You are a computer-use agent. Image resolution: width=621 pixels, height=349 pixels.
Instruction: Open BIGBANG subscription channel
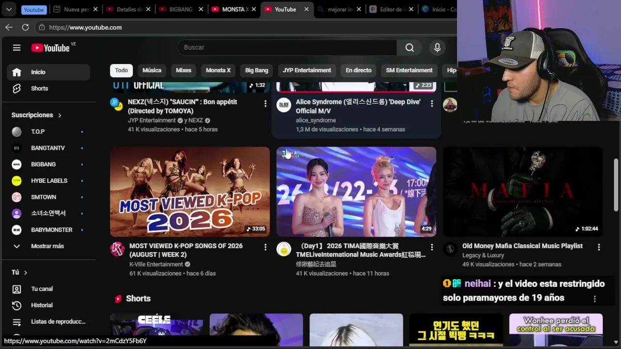coord(49,164)
